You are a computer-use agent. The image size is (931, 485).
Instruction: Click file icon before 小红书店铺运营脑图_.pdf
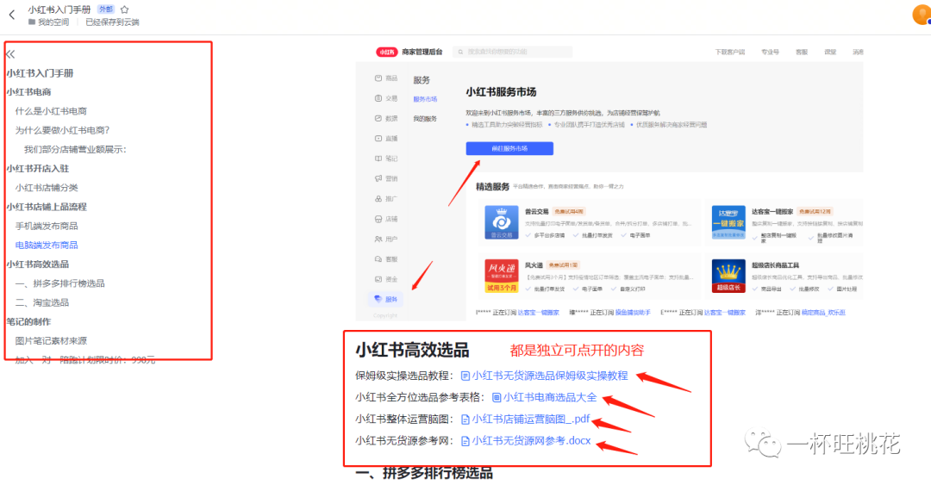pos(465,420)
